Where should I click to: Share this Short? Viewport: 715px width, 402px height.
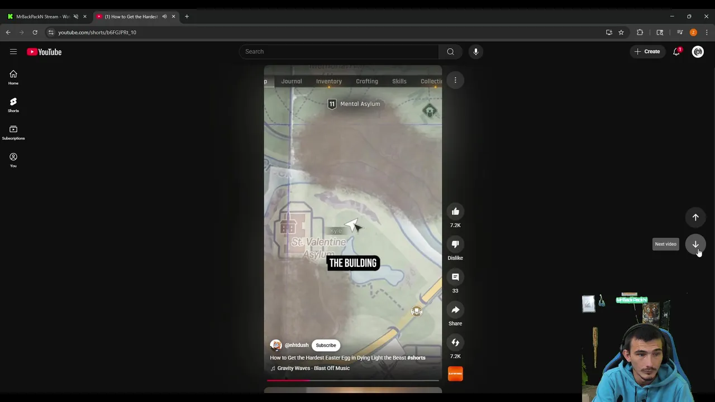coord(455,310)
